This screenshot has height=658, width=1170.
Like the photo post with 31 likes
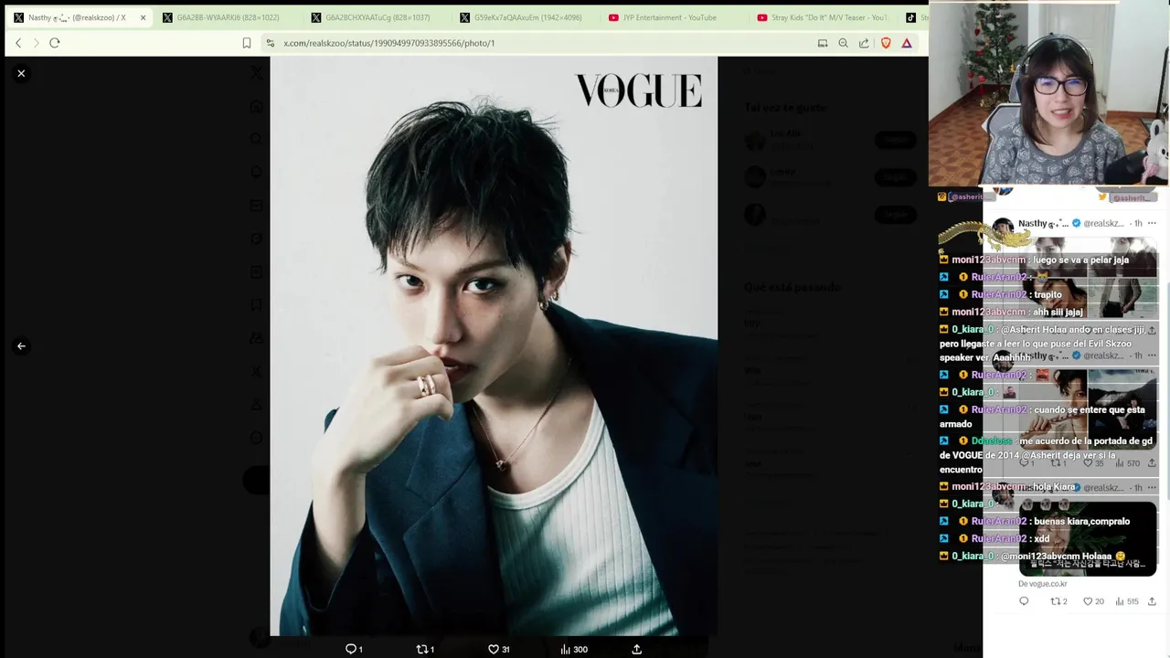(498, 649)
